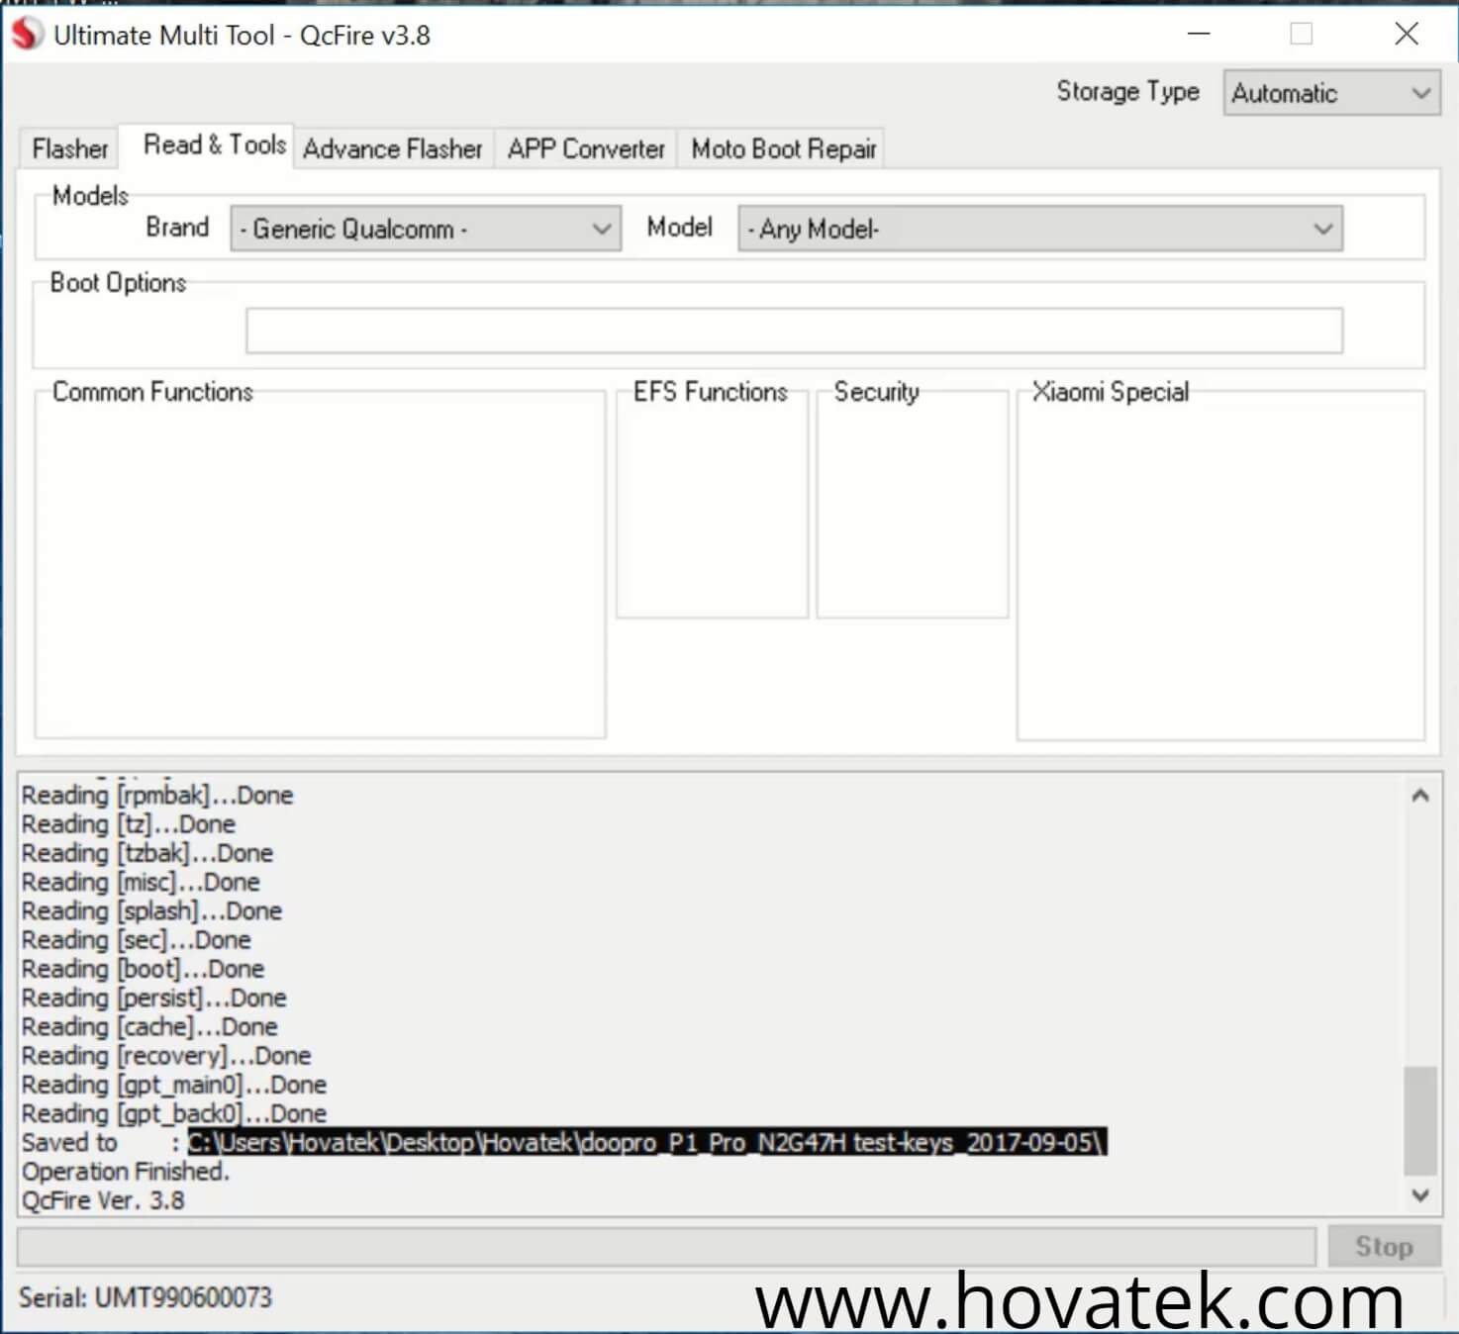This screenshot has width=1459, height=1334.
Task: Click the 'Reading [gpt_main0]...Done' log line
Action: click(174, 1084)
